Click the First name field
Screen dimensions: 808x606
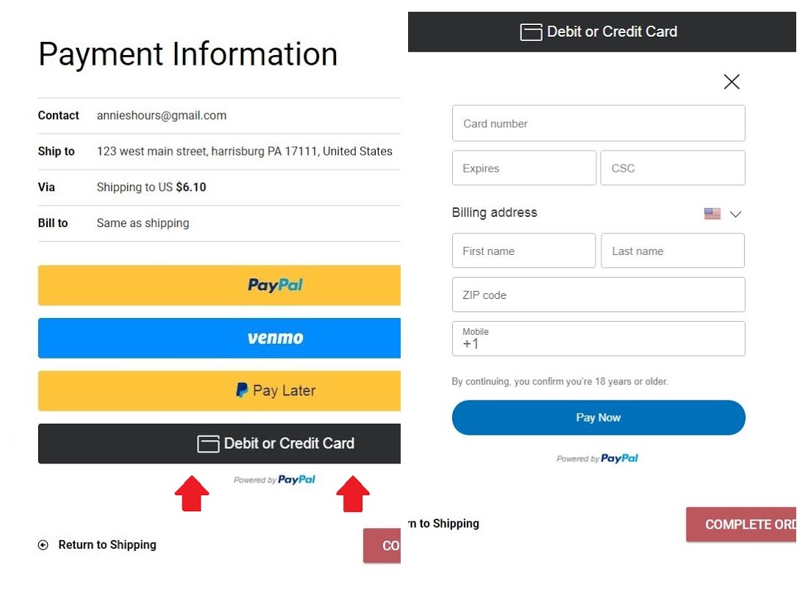pos(524,250)
